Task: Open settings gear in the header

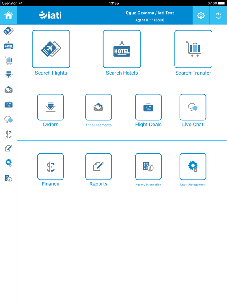Action: pyautogui.click(x=201, y=15)
